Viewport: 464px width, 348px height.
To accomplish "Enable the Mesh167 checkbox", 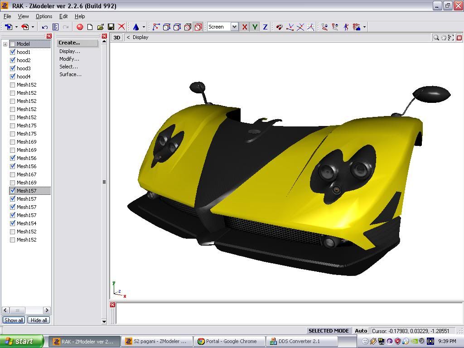I will click(13, 174).
